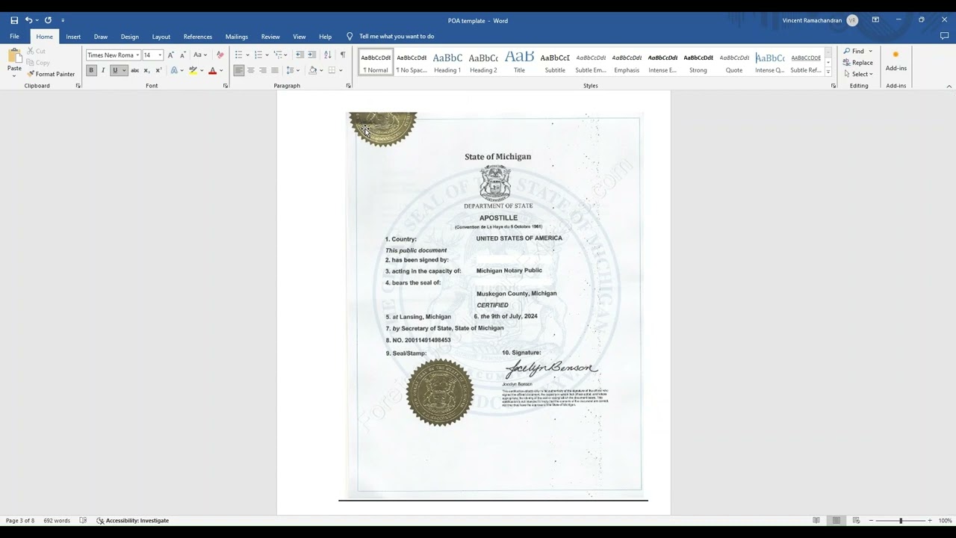
Task: Apply the Intense Quote style
Action: (770, 62)
